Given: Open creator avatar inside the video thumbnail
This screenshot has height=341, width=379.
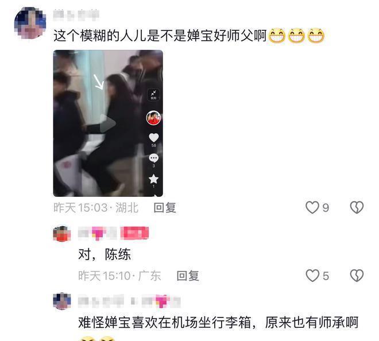Looking at the screenshot, I should pyautogui.click(x=153, y=118).
